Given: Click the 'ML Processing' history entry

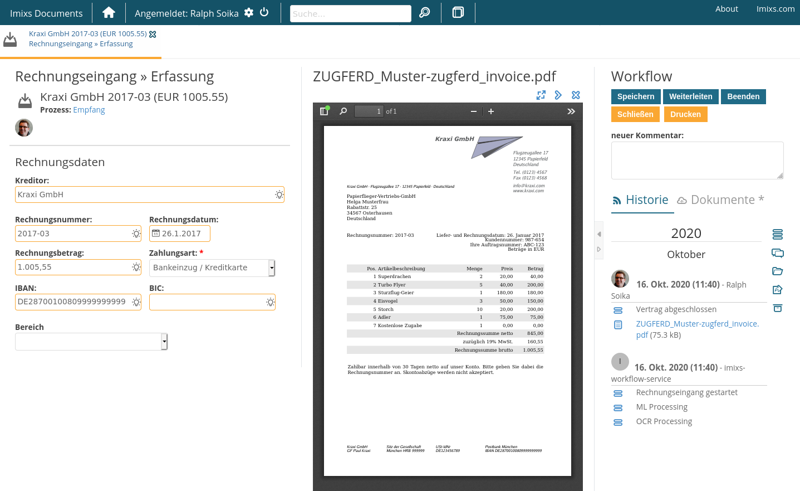Looking at the screenshot, I should (x=662, y=407).
